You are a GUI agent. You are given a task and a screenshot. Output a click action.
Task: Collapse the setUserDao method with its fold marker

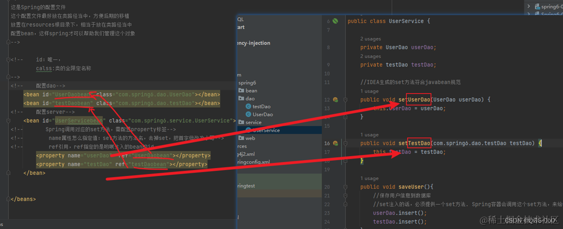[x=346, y=100]
